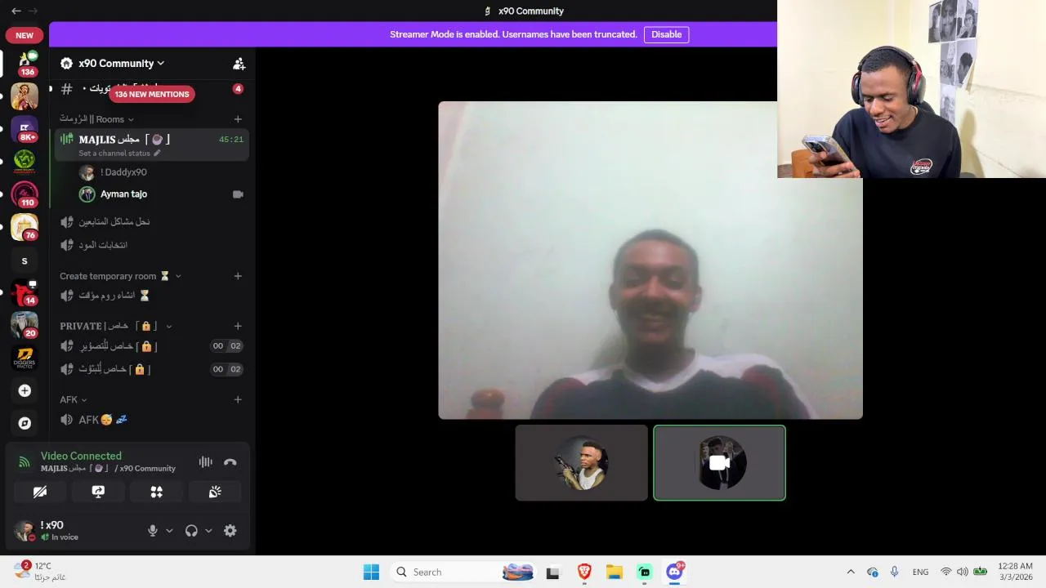Deafen with the headphones icon
This screenshot has height=588, width=1046.
tap(191, 531)
